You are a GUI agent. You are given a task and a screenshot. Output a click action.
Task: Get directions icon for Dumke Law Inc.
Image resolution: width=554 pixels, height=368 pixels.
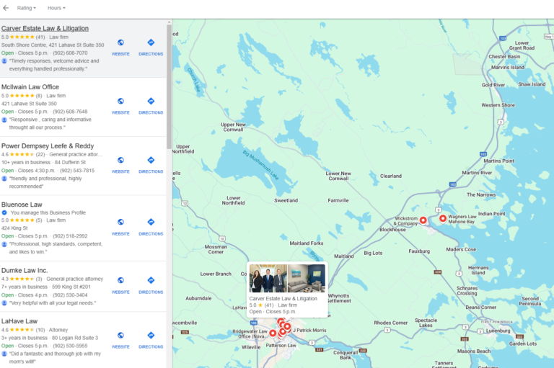click(x=151, y=280)
